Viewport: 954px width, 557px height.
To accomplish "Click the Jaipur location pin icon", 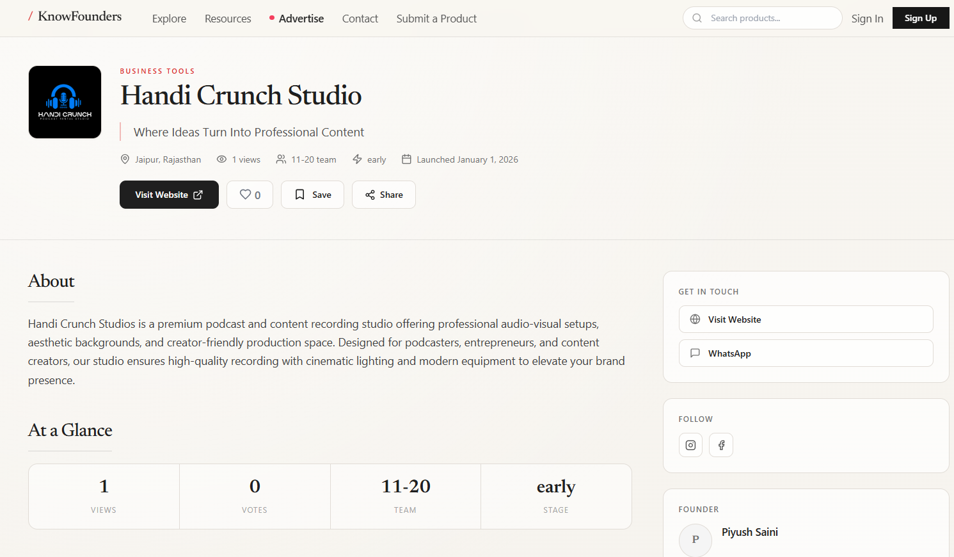I will [x=125, y=159].
